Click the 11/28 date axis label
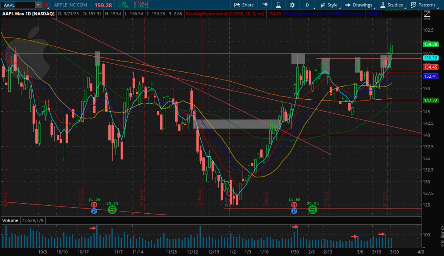 click(171, 252)
